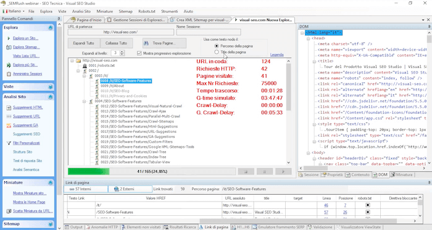Screen dimensions: 432x230
Task: Collapse the Analisi Sito section
Action: pyautogui.click(x=51, y=97)
